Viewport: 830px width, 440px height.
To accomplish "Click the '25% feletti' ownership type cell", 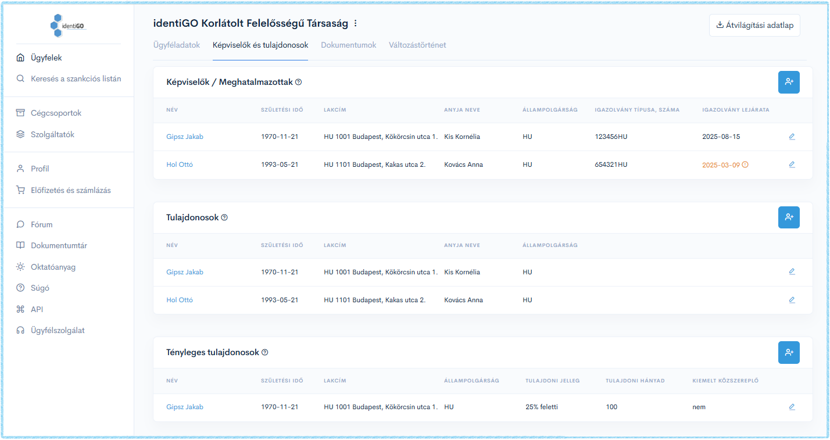I will point(542,407).
